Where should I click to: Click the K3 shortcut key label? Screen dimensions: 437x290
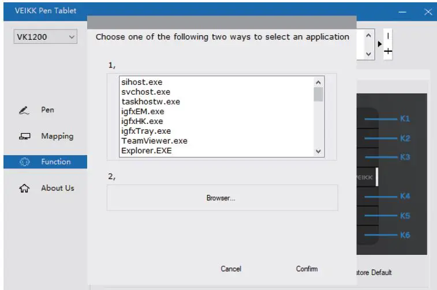[x=405, y=157]
